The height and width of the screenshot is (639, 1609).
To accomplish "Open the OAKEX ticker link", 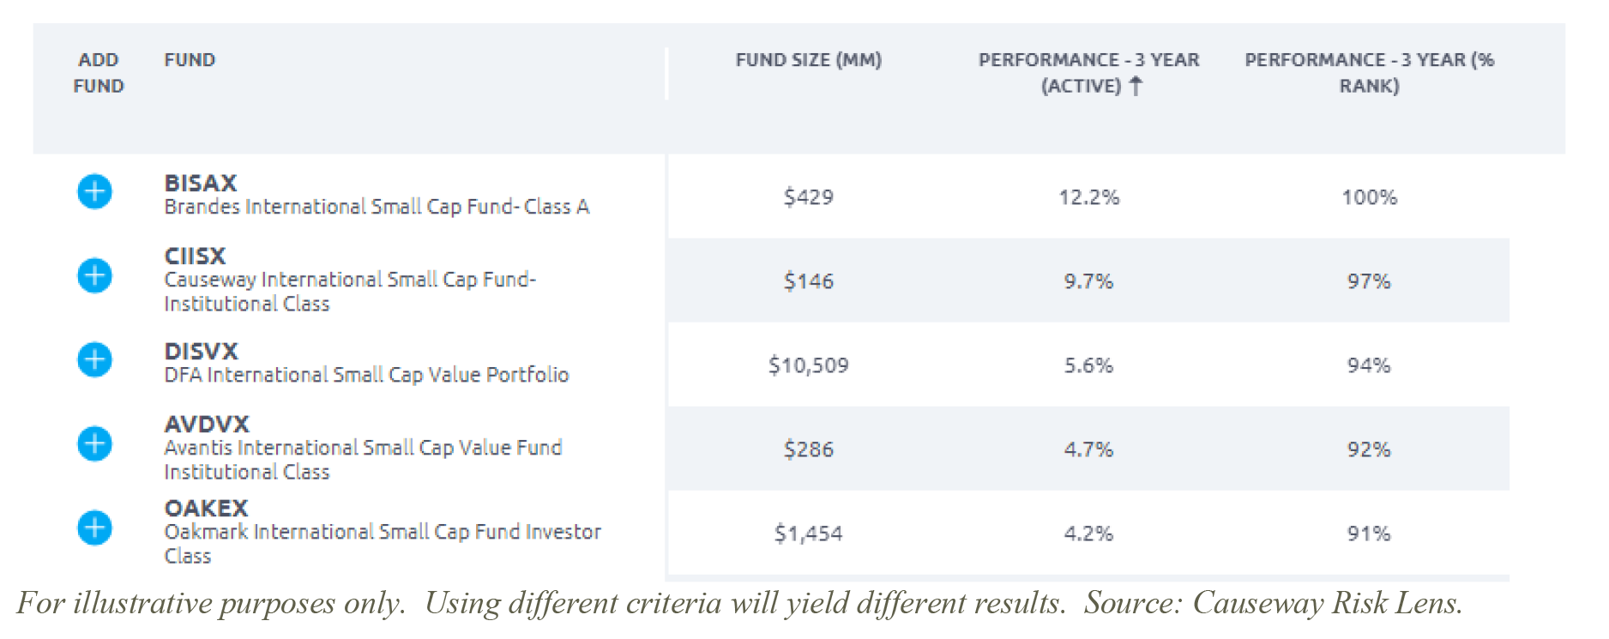I will point(206,508).
